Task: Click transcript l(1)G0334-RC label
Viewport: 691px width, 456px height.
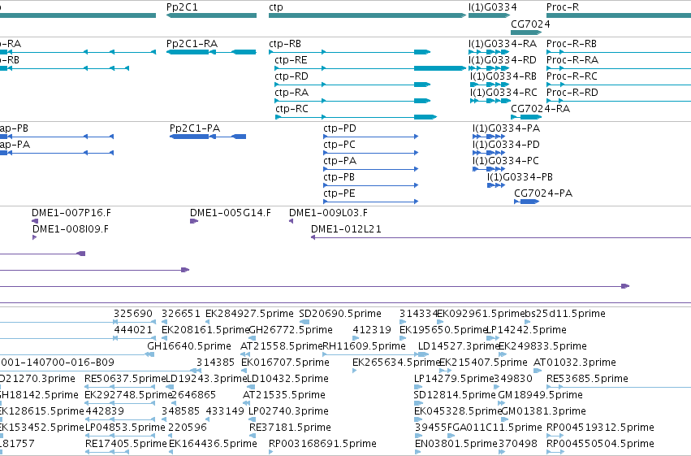Action: coord(503,93)
